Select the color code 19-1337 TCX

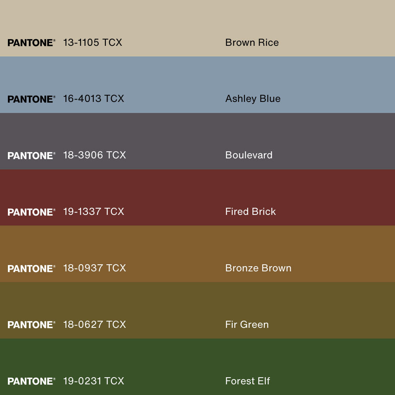(93, 212)
